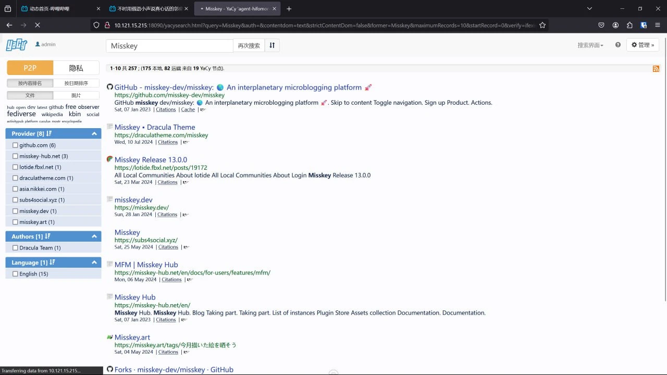The width and height of the screenshot is (667, 375).
Task: Bookmark this page with the star icon
Action: pos(542,25)
